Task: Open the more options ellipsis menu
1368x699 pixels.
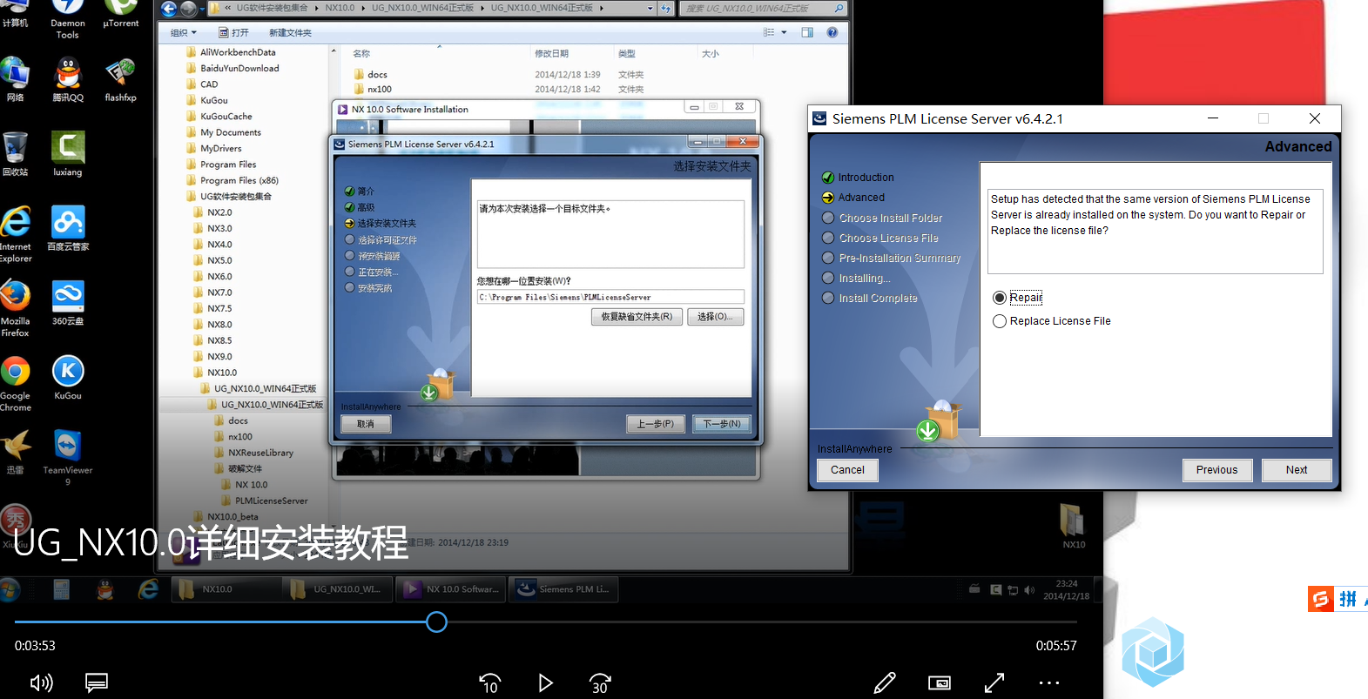Action: coord(1049,683)
